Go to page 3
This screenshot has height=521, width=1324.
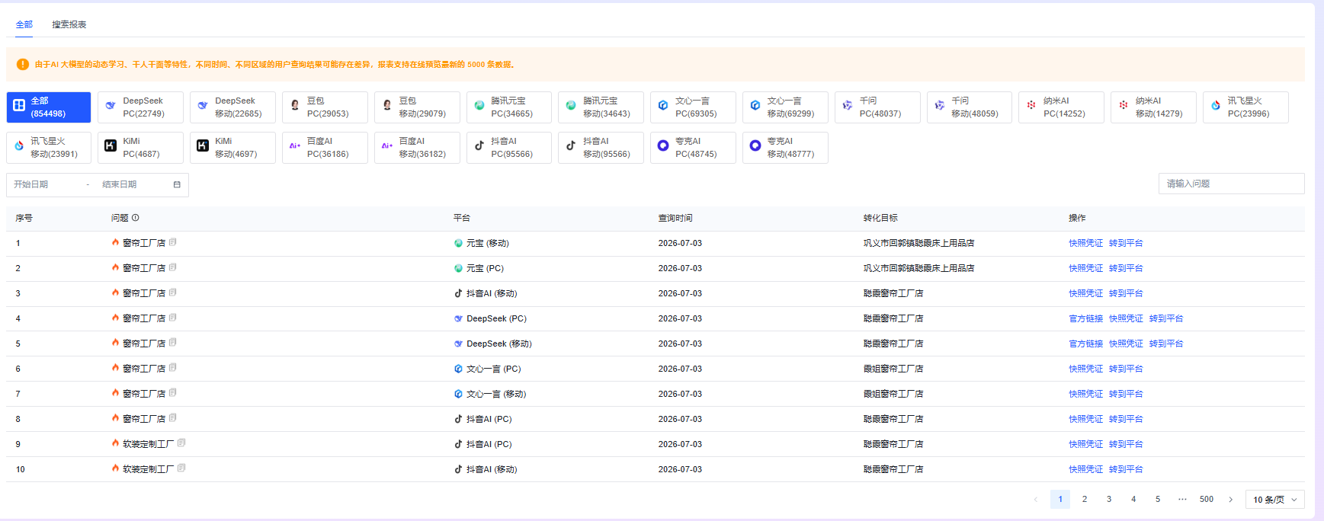(x=1109, y=499)
